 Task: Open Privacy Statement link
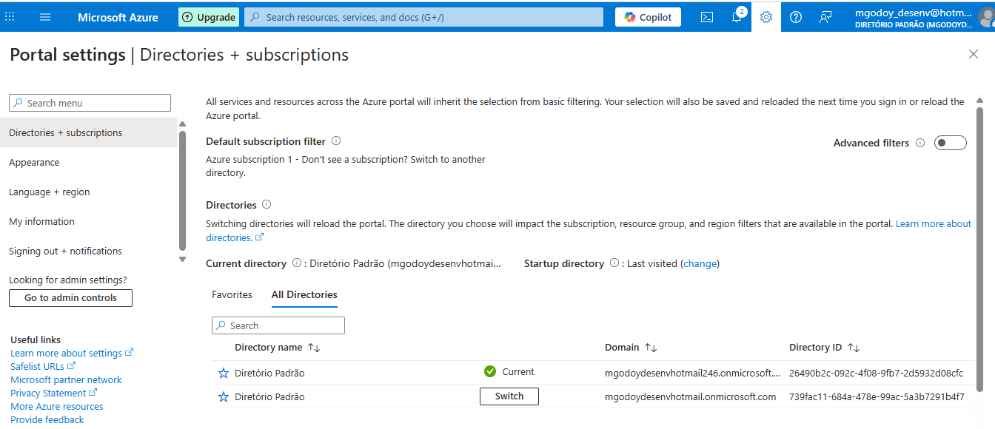coord(54,393)
